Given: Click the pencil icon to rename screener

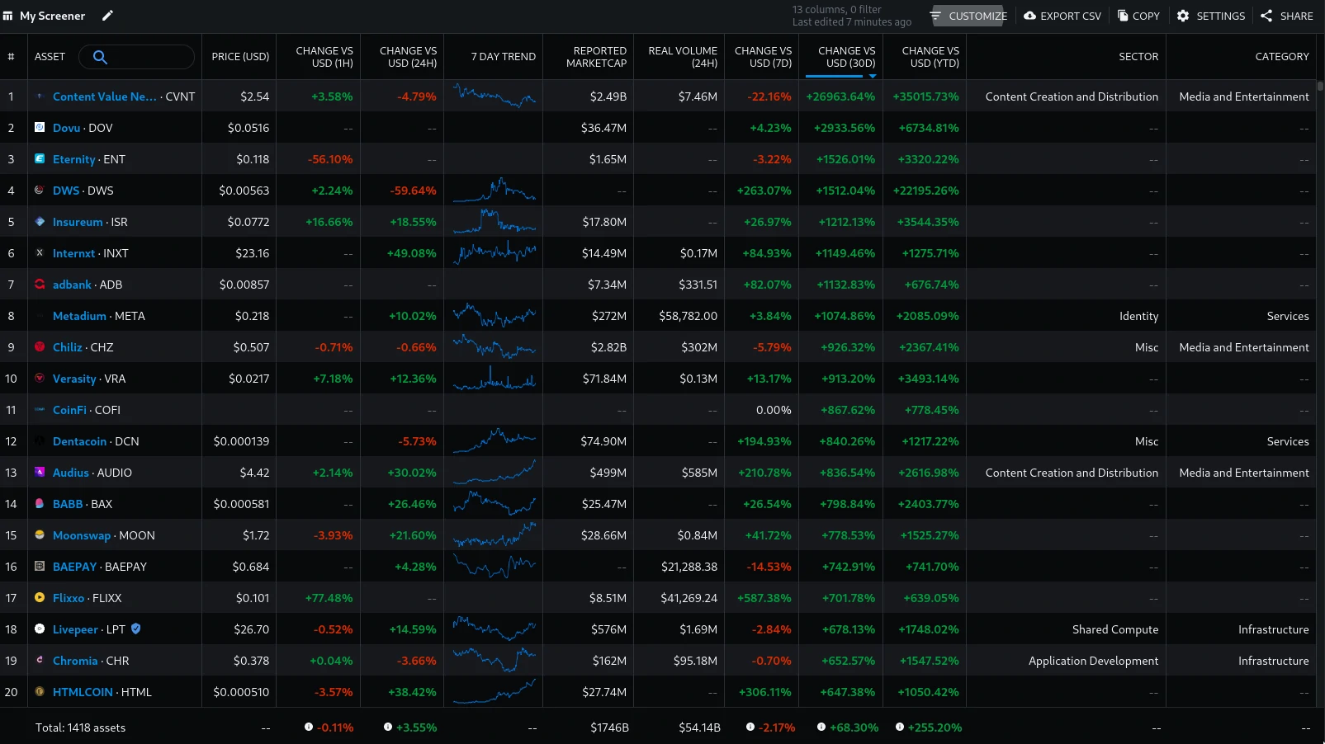Looking at the screenshot, I should click(107, 16).
